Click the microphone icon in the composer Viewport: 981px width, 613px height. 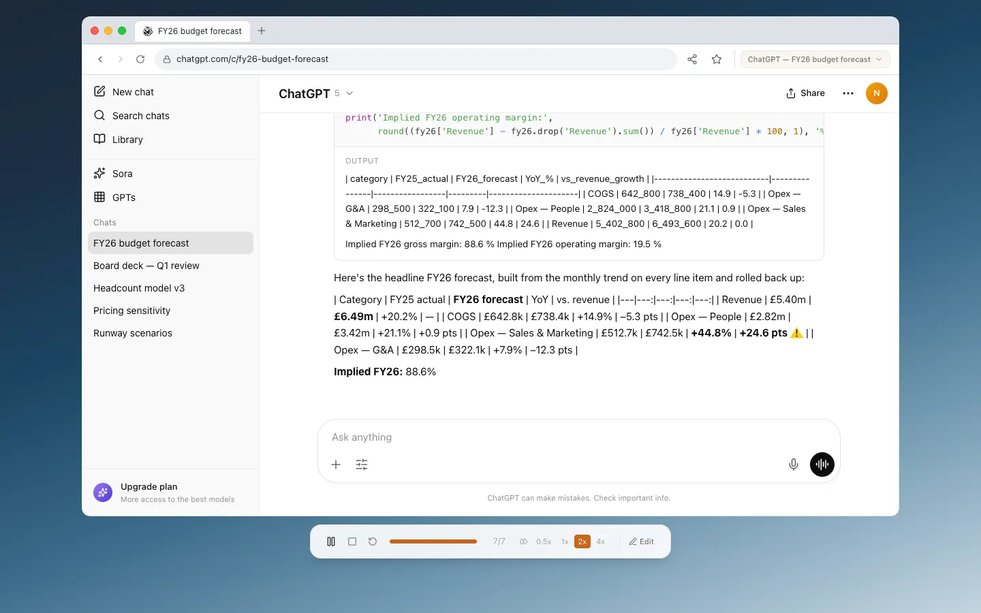tap(793, 465)
